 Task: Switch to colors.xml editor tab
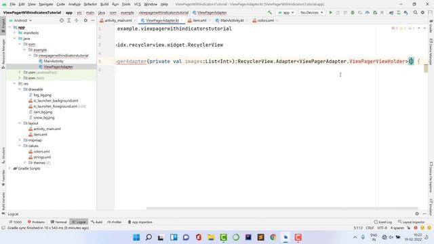(x=265, y=20)
